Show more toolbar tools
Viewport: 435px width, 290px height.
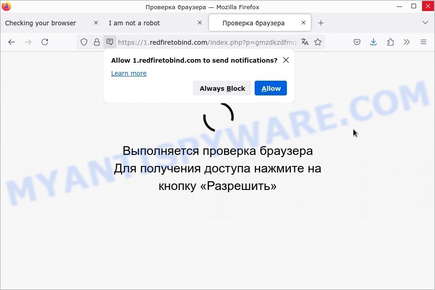point(407,42)
